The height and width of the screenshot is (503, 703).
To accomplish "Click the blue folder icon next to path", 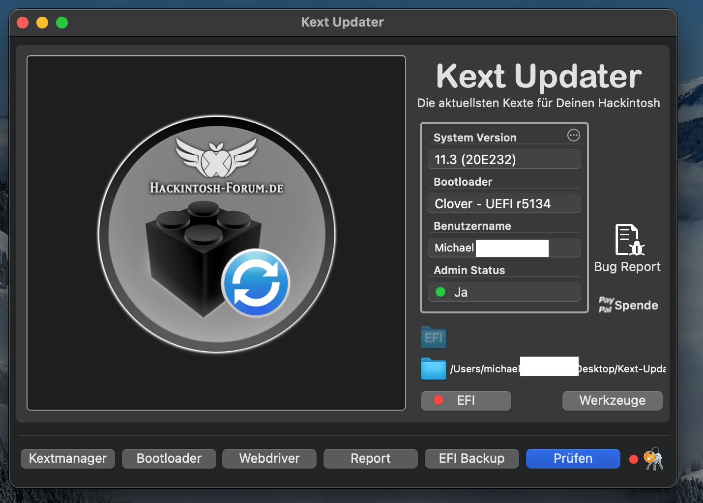I will [434, 368].
